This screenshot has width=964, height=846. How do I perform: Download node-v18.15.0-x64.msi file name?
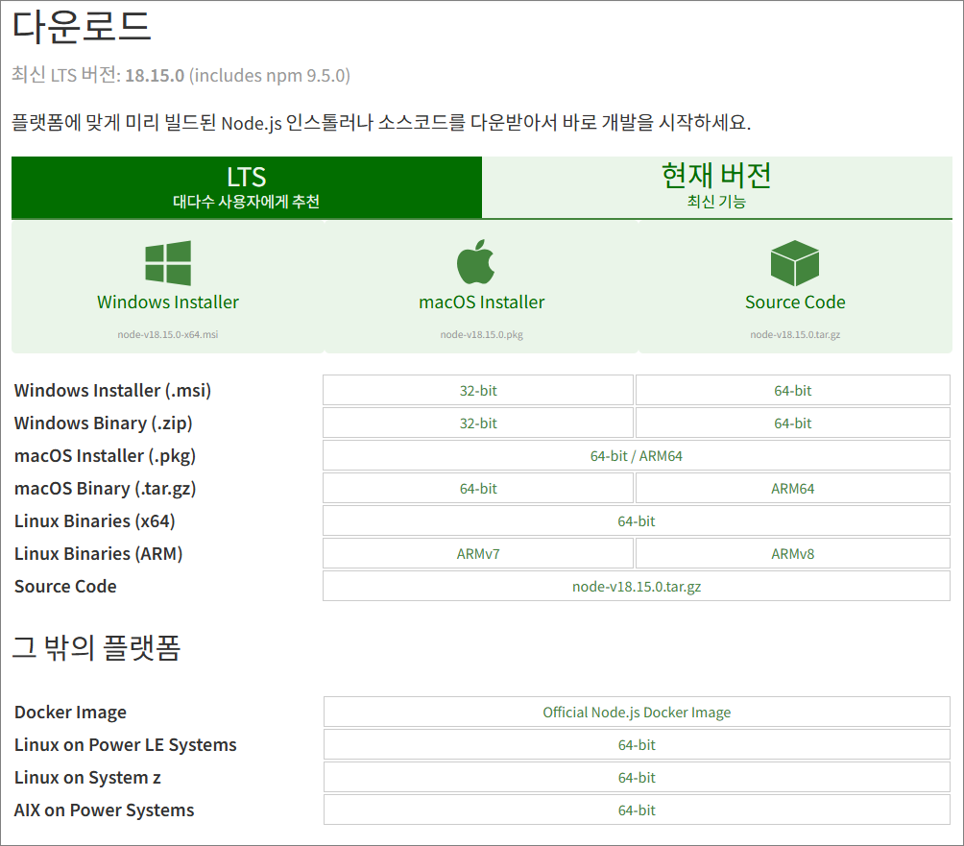(168, 334)
